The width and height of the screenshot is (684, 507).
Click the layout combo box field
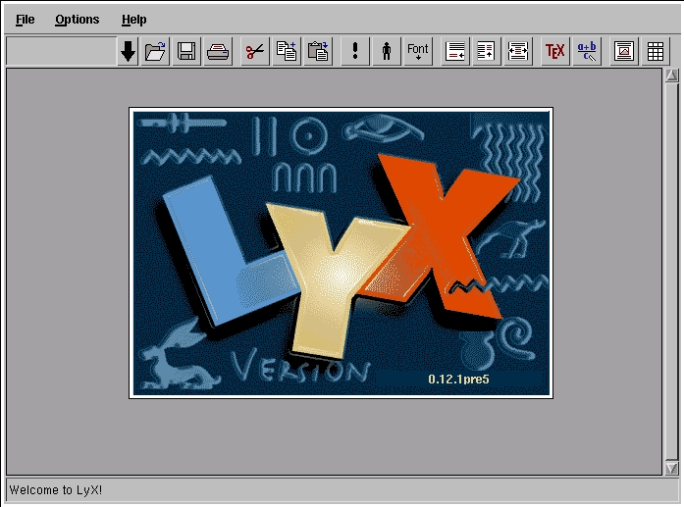click(x=62, y=51)
